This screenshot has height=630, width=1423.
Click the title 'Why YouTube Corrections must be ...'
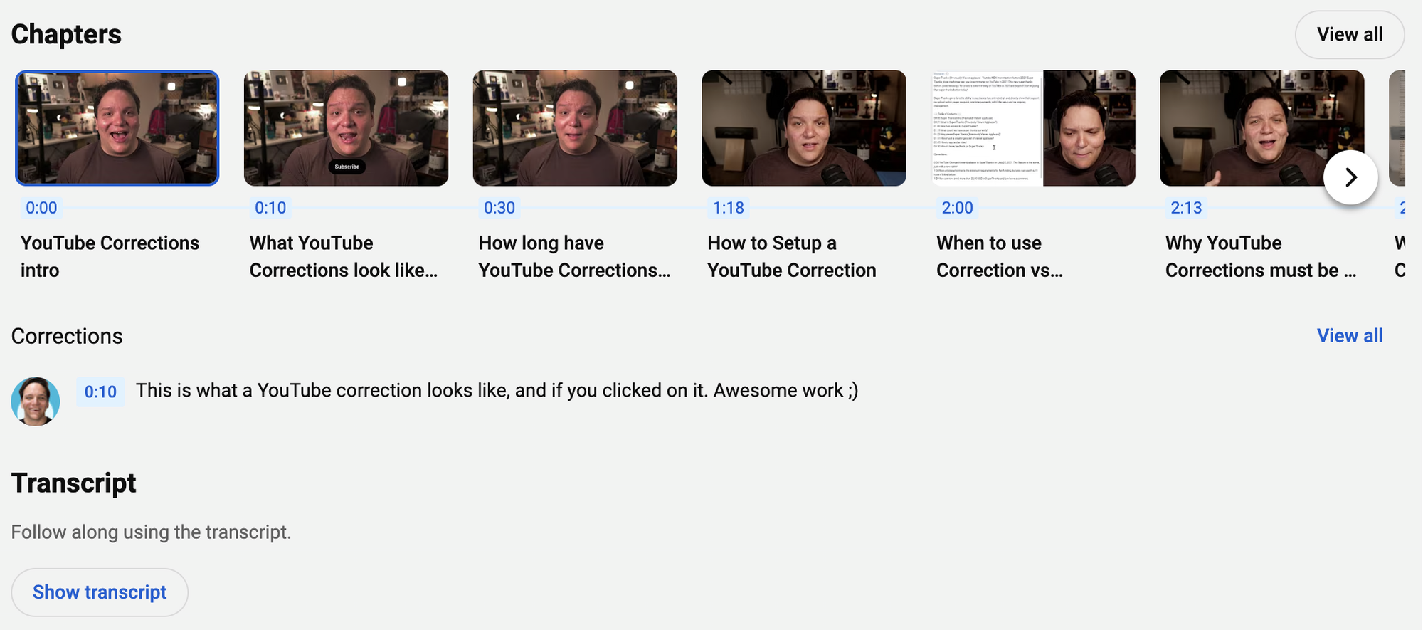(x=1261, y=256)
